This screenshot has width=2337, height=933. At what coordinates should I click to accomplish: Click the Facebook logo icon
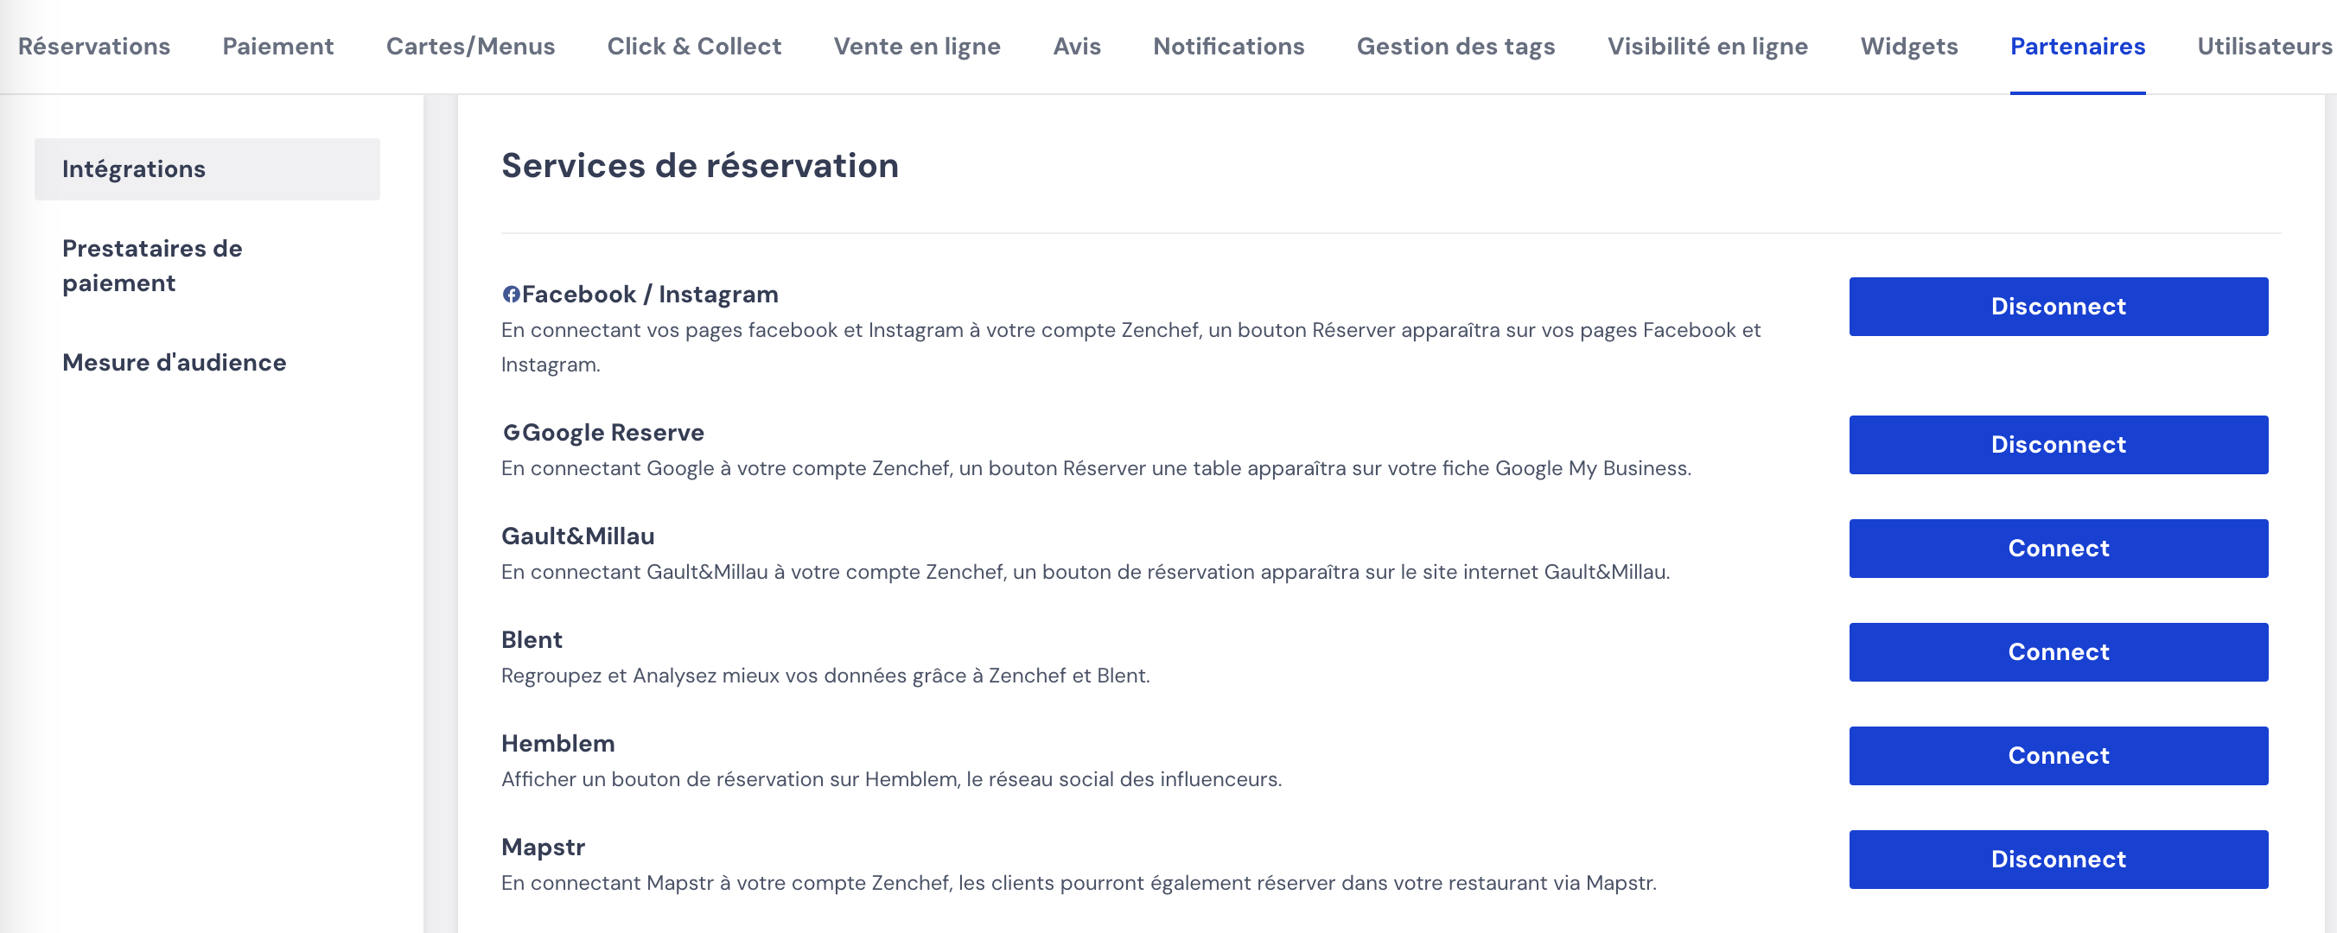[x=511, y=295]
